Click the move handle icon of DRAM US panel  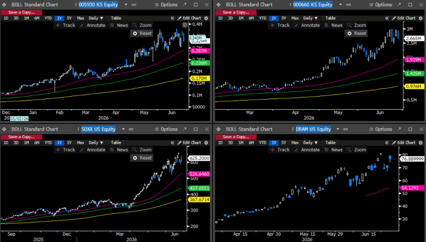click(219, 129)
